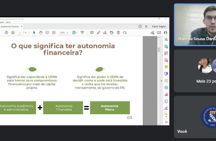This screenshot has height=141, width=216.
Task: Select Italo de Sousa Dantas video tile
Action: click(x=195, y=25)
